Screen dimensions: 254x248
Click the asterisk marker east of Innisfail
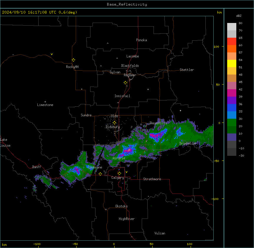(x=148, y=89)
